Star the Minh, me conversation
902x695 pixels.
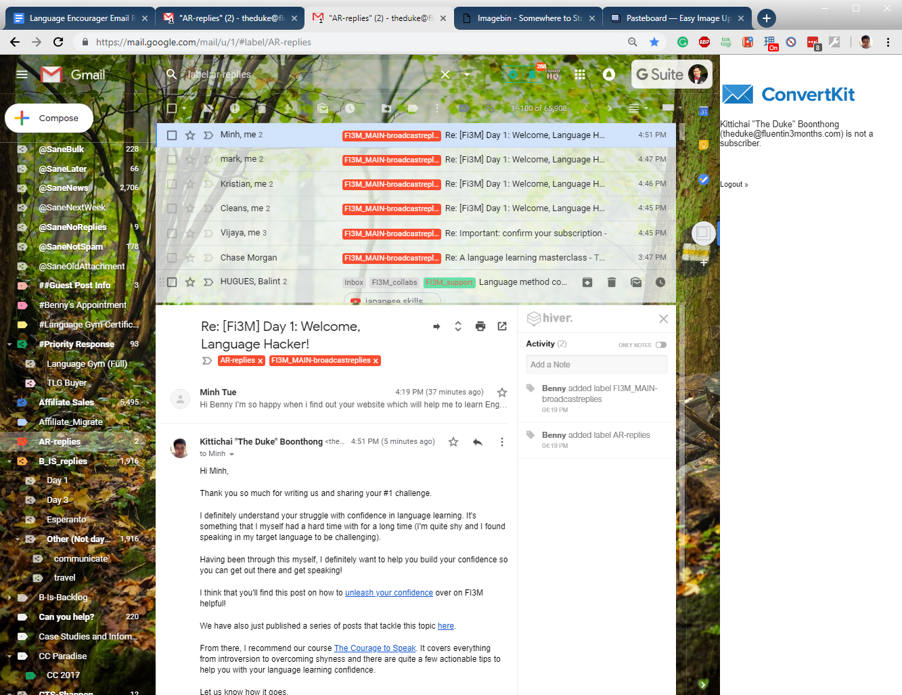tap(190, 135)
